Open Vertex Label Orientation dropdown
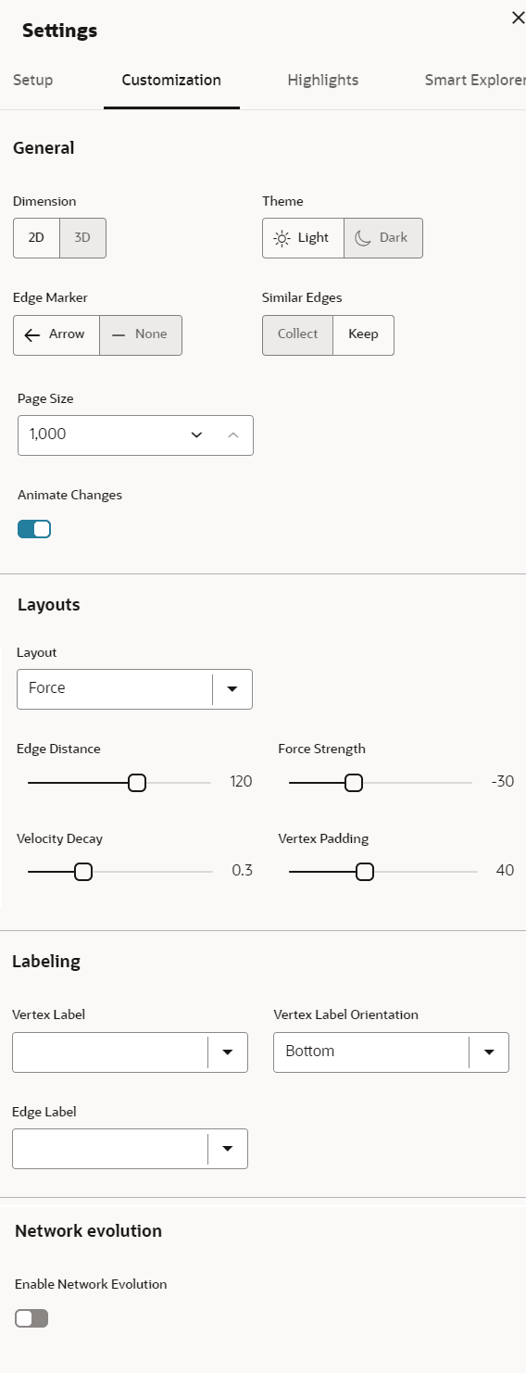The width and height of the screenshot is (526, 1373). [391, 1052]
